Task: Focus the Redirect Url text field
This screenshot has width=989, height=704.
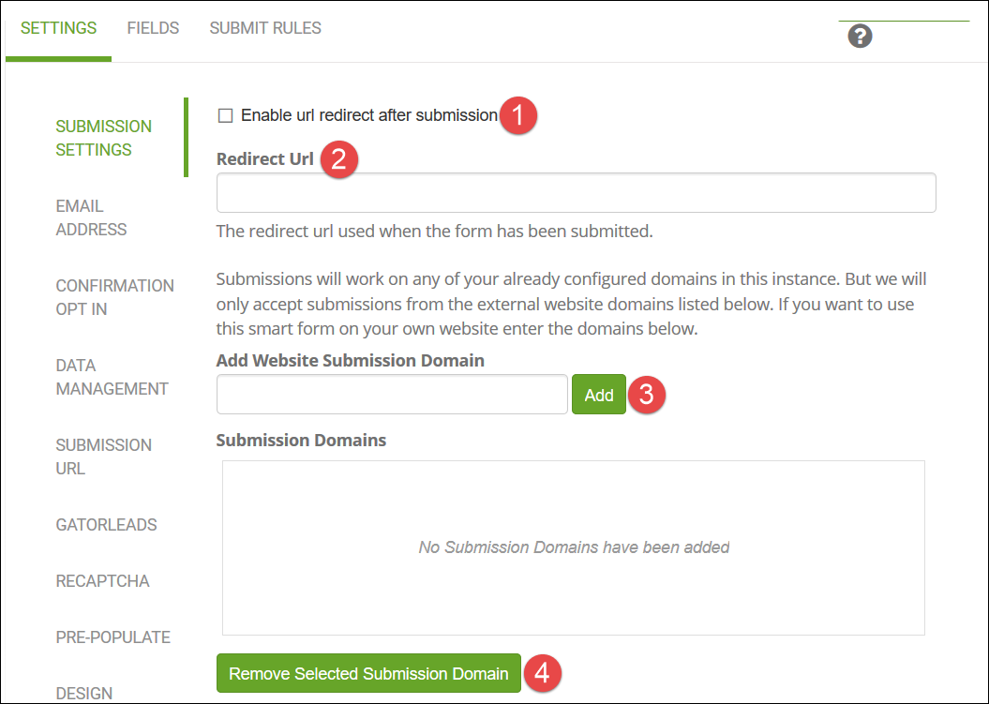Action: tap(576, 193)
